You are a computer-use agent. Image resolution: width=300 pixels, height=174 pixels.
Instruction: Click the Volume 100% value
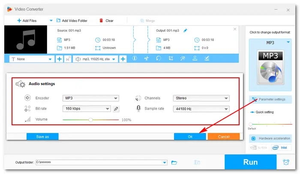tap(126, 120)
